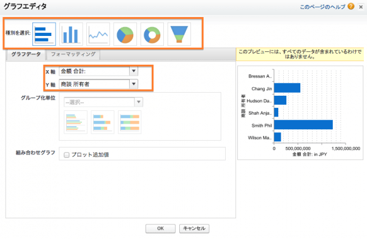Select the funnel chart type
Image resolution: width=367 pixels, height=239 pixels.
179,34
